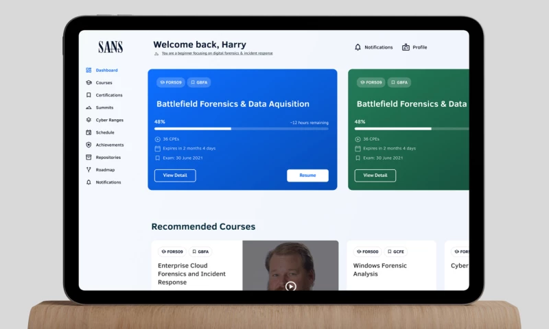Click View Detail on the green course card
Screen dimensions: 549x329
pyautogui.click(x=375, y=175)
